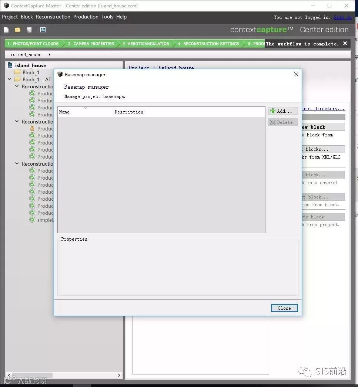
Task: Select the simple production's green check icon
Action: [32, 220]
